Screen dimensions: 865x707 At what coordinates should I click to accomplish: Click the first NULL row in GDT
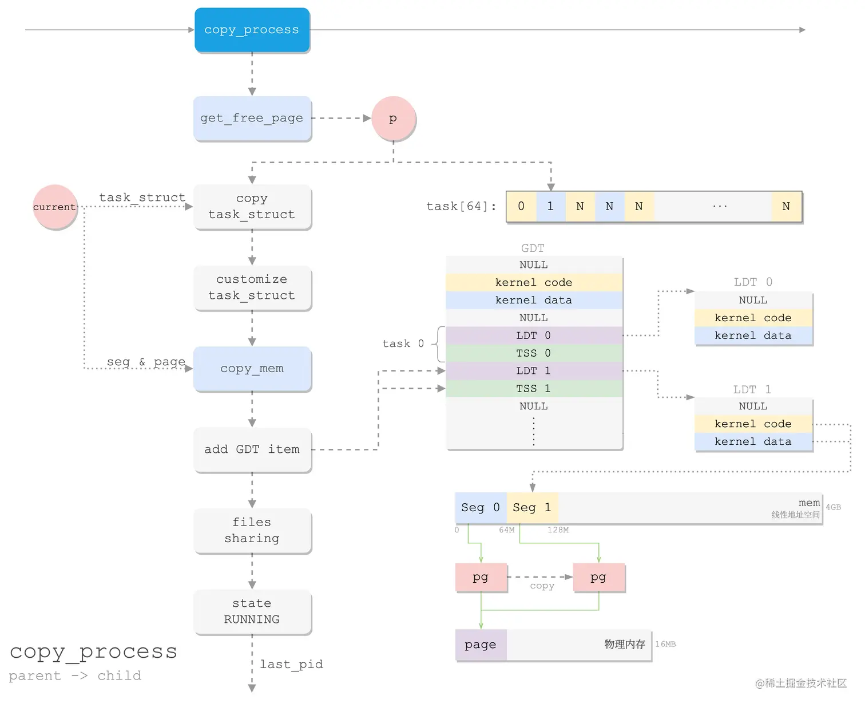(534, 265)
